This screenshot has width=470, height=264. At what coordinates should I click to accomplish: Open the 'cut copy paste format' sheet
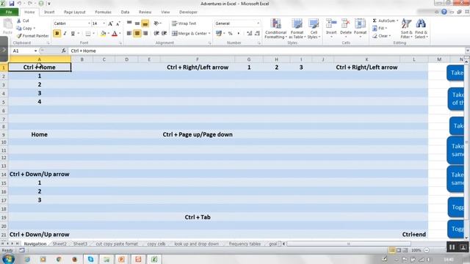point(117,244)
